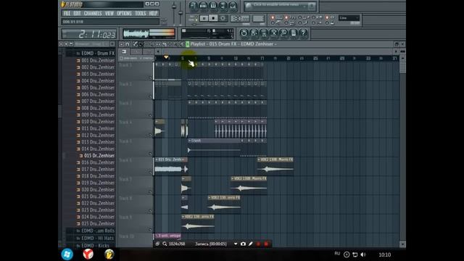Click the undo history round icon
The width and height of the screenshot is (464, 261).
click(x=244, y=33)
